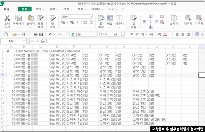
Task: Click the save diskette icon
Action: [23, 34]
